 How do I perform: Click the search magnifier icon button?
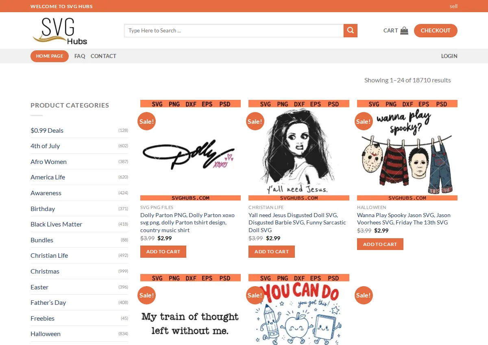351,30
